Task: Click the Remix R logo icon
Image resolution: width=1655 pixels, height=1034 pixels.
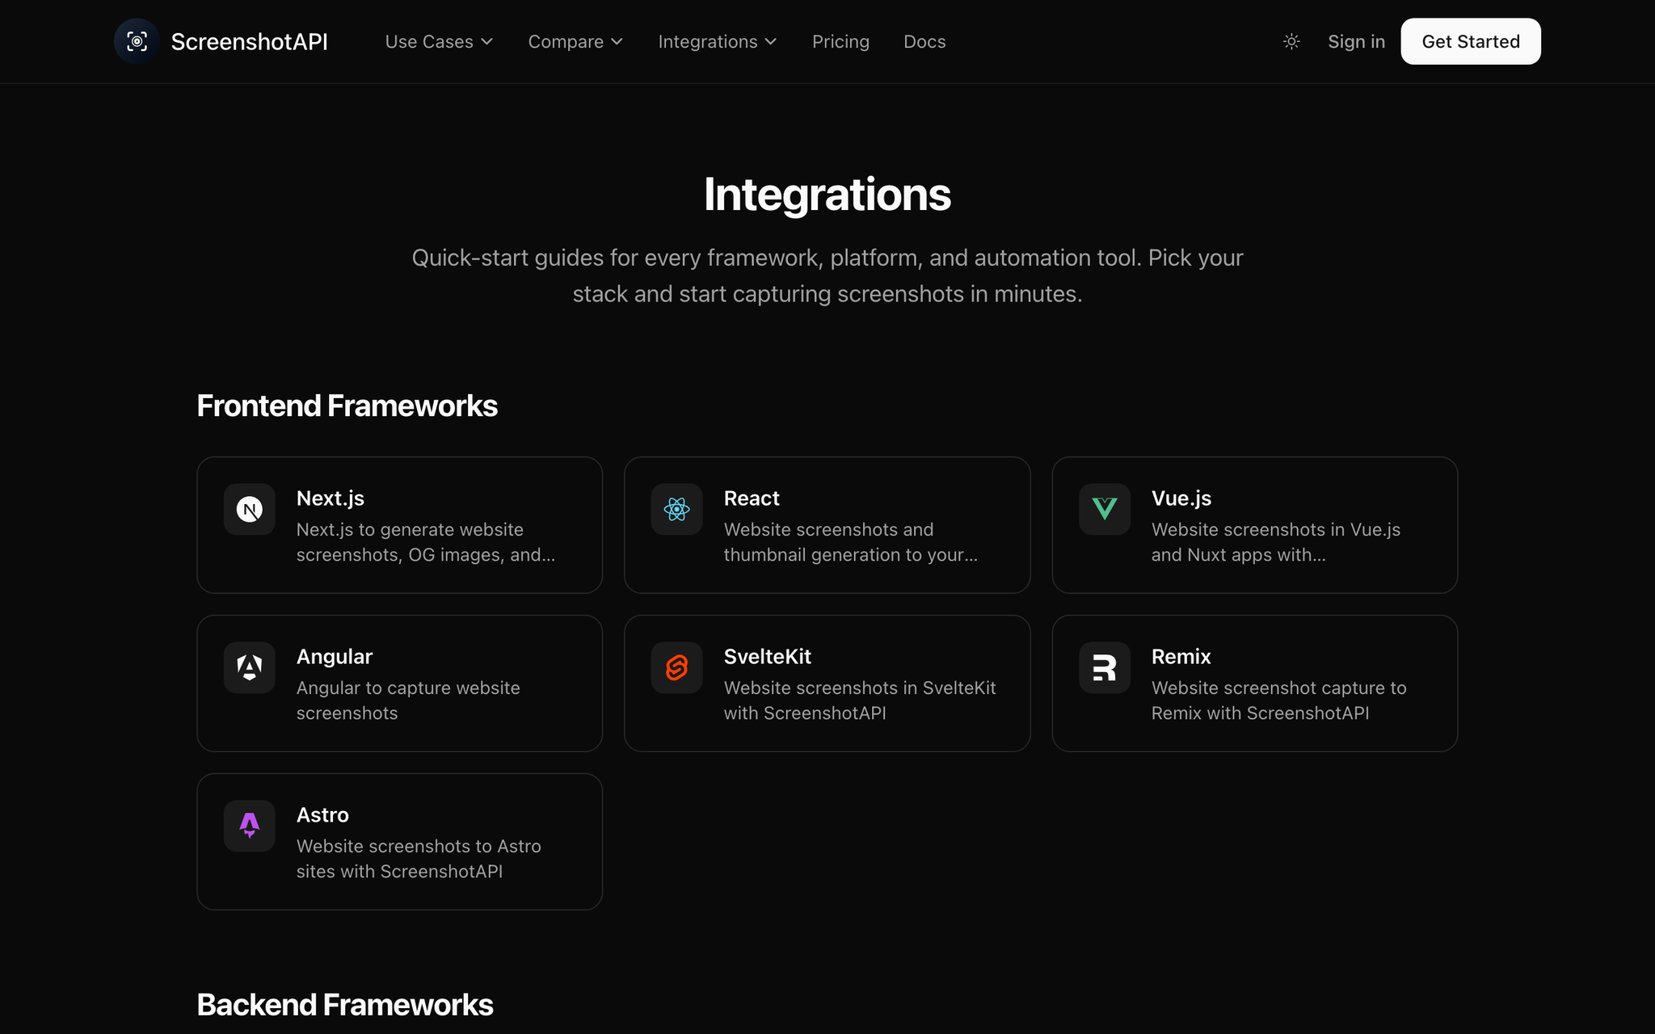Action: [1105, 667]
